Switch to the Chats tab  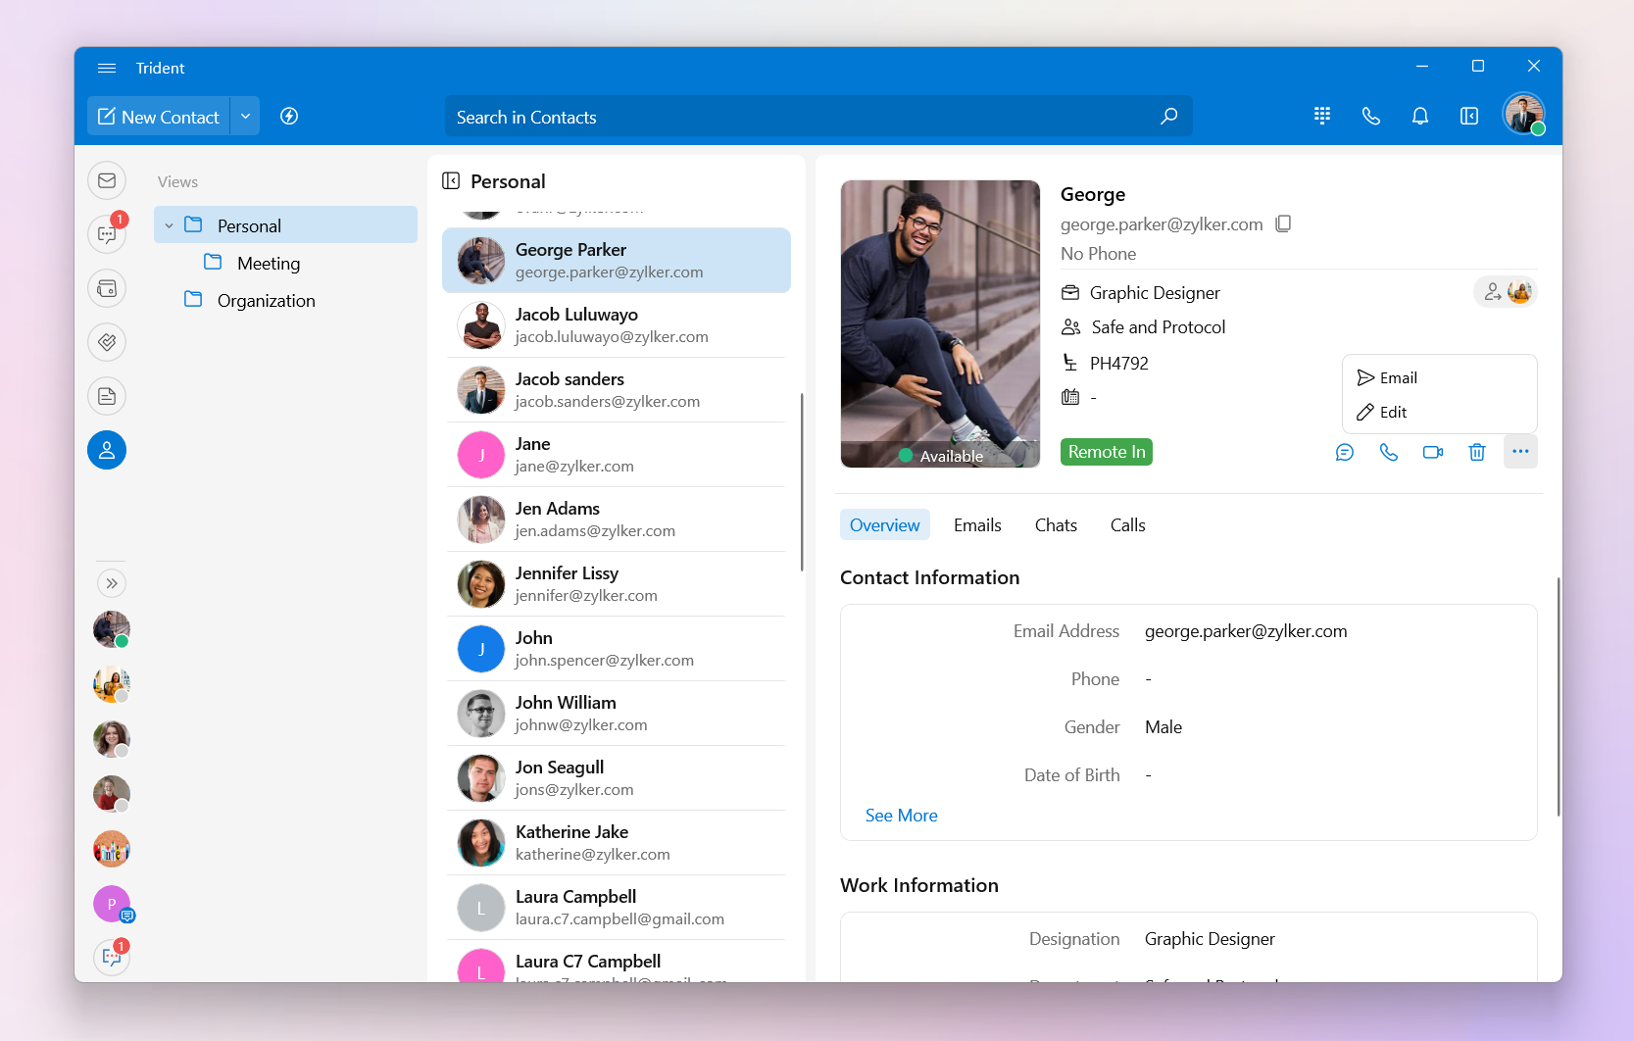(1056, 525)
